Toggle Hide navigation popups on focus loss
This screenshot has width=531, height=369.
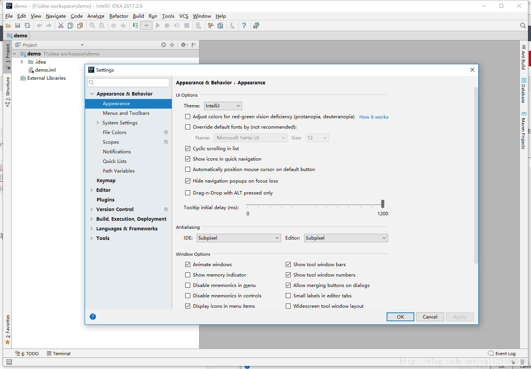coord(188,181)
